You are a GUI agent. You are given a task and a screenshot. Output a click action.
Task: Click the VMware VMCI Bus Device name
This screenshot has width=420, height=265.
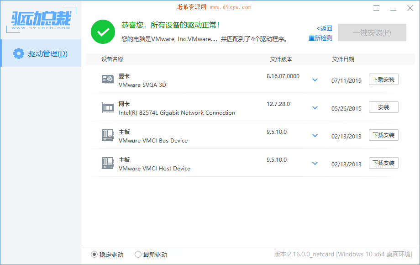click(x=153, y=140)
